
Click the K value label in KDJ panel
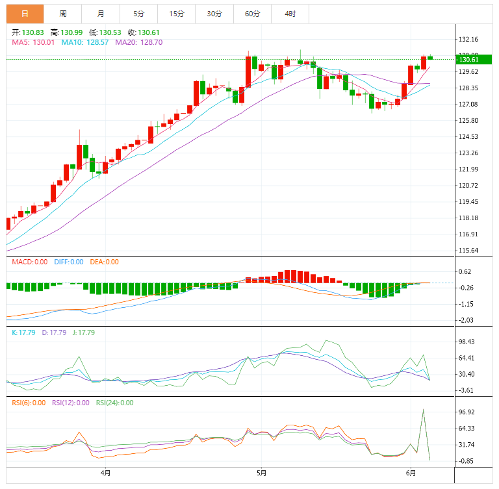click(21, 332)
